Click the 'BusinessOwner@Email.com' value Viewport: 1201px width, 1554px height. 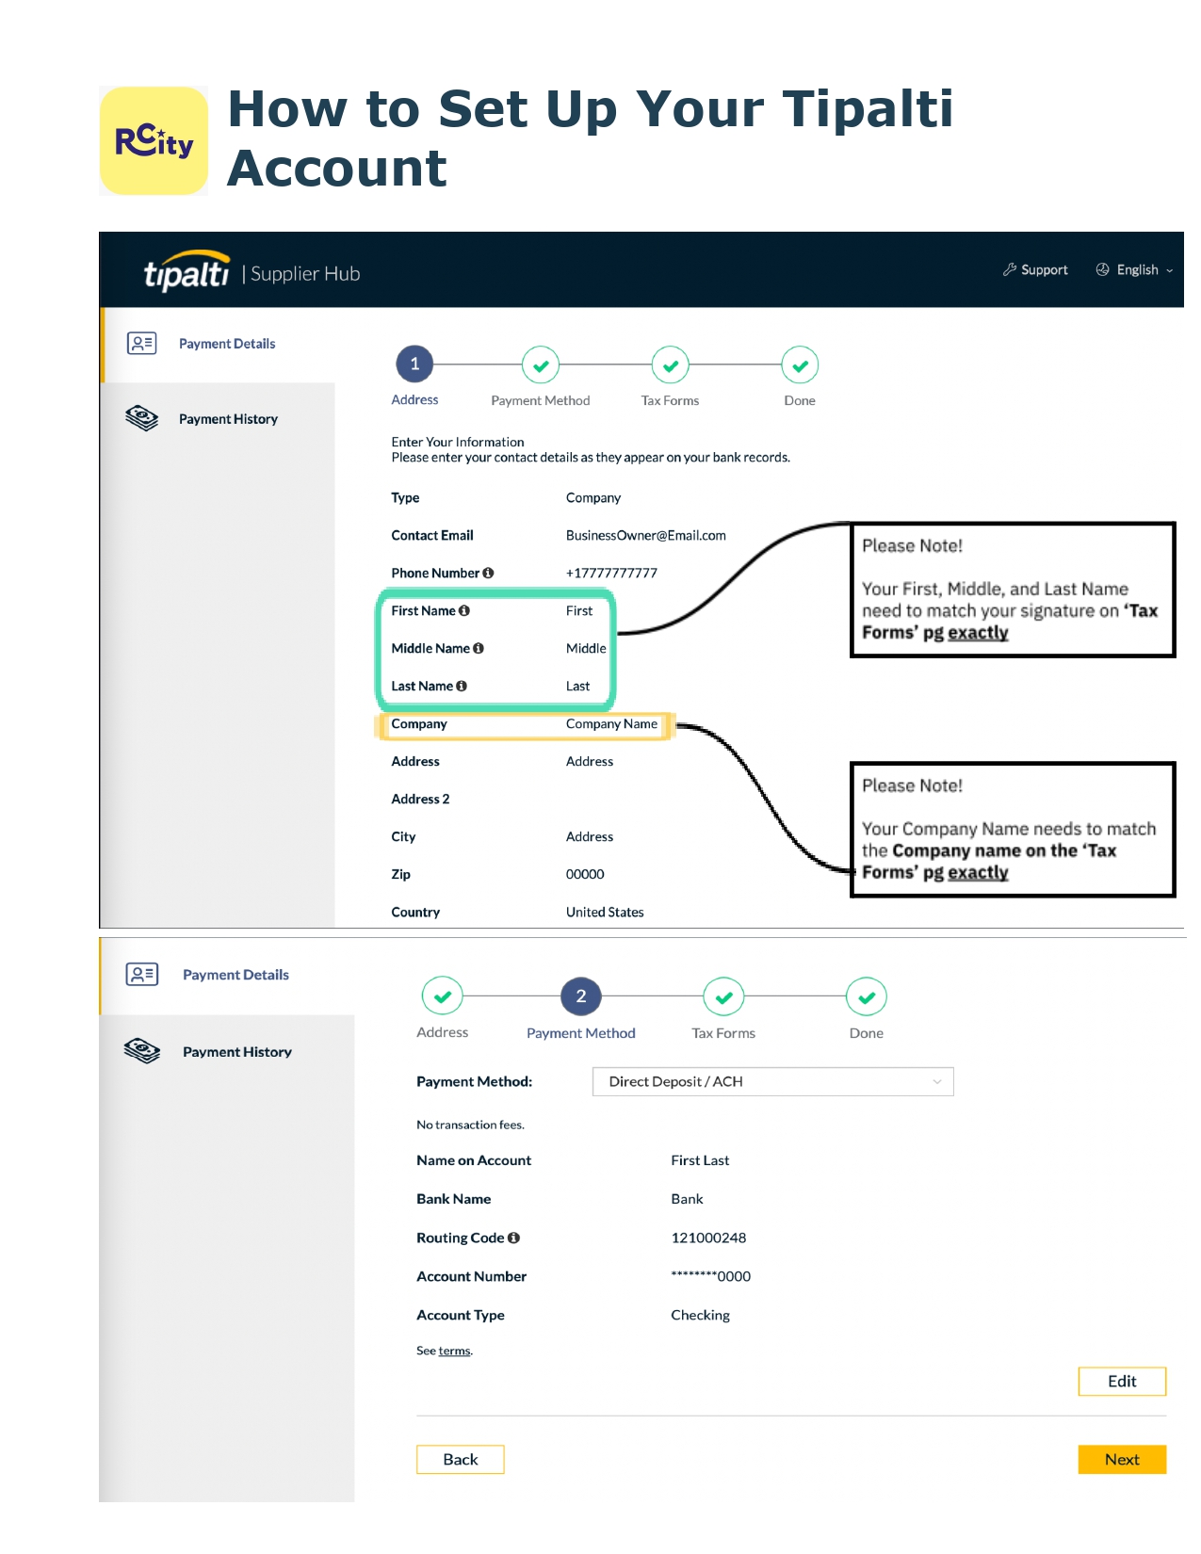point(646,535)
